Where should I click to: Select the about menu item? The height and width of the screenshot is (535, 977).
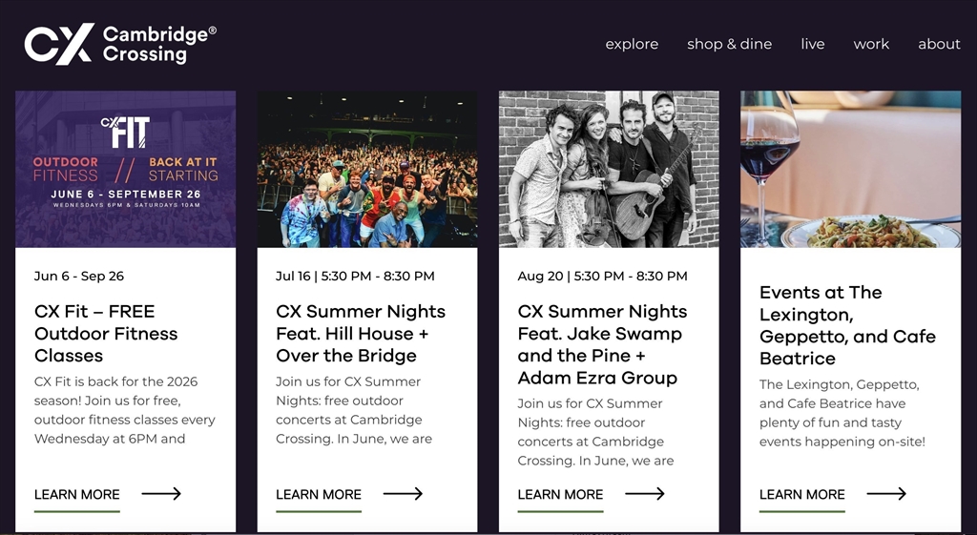pos(939,44)
